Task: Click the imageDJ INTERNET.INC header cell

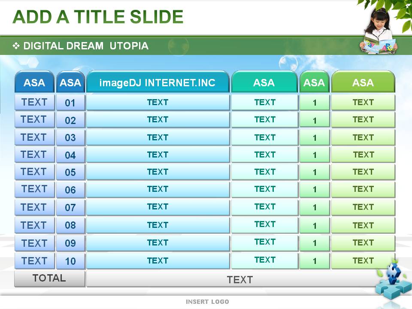Action: pos(158,82)
